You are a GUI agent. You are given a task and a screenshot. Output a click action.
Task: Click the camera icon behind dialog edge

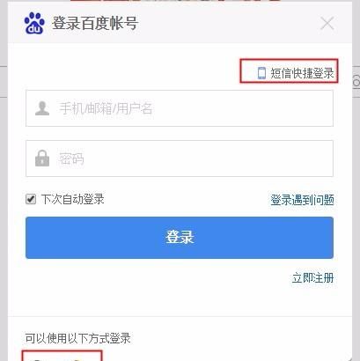pos(356,81)
